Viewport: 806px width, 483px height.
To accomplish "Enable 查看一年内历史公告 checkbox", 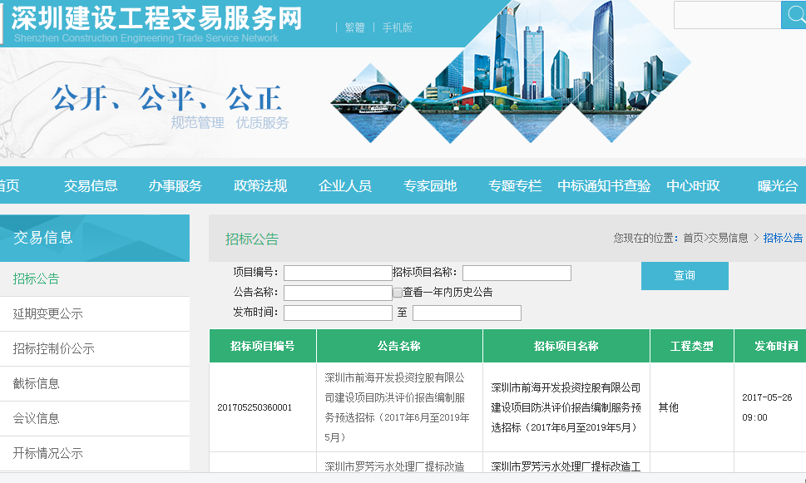I will [398, 293].
